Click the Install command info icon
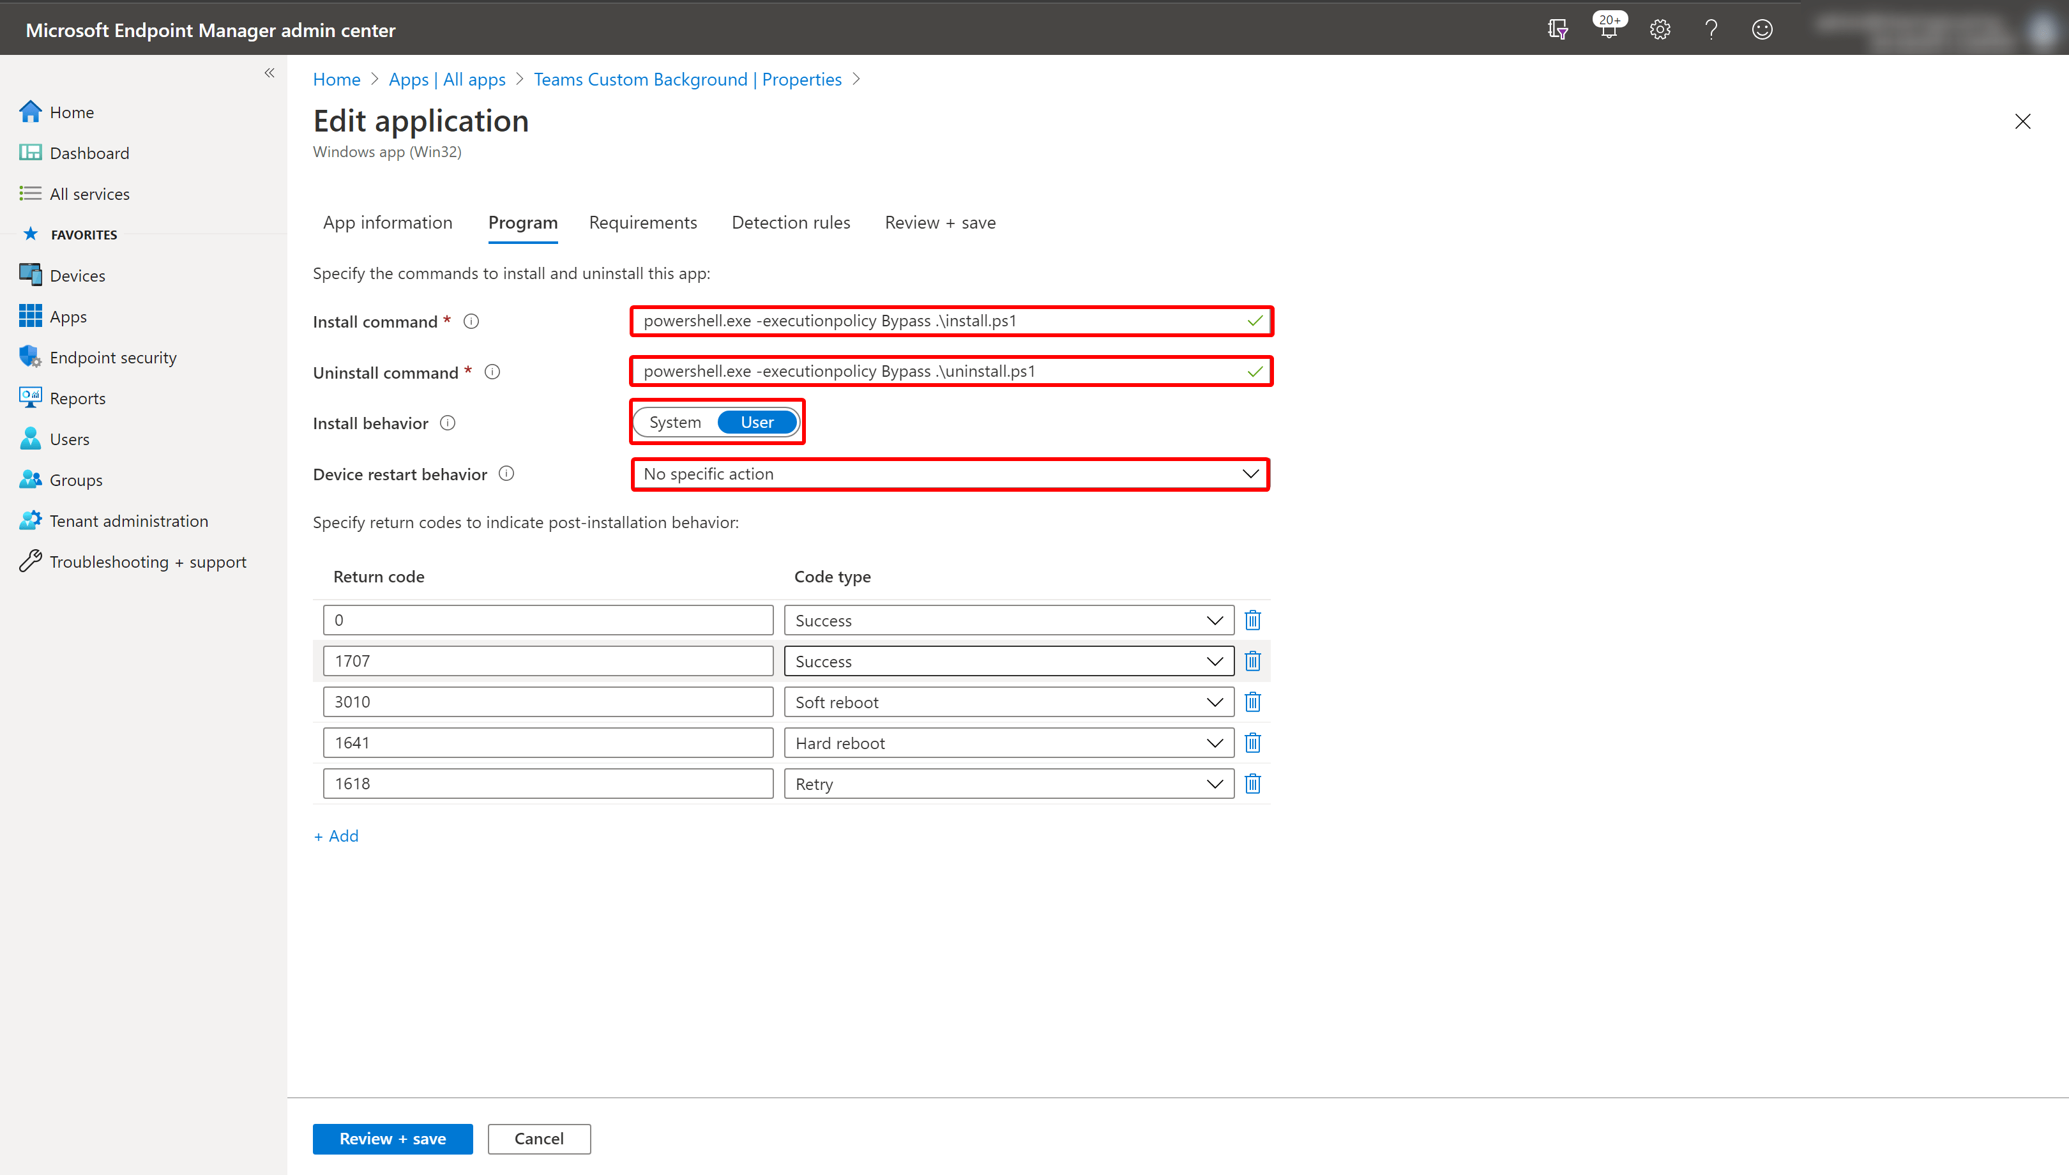 (471, 321)
